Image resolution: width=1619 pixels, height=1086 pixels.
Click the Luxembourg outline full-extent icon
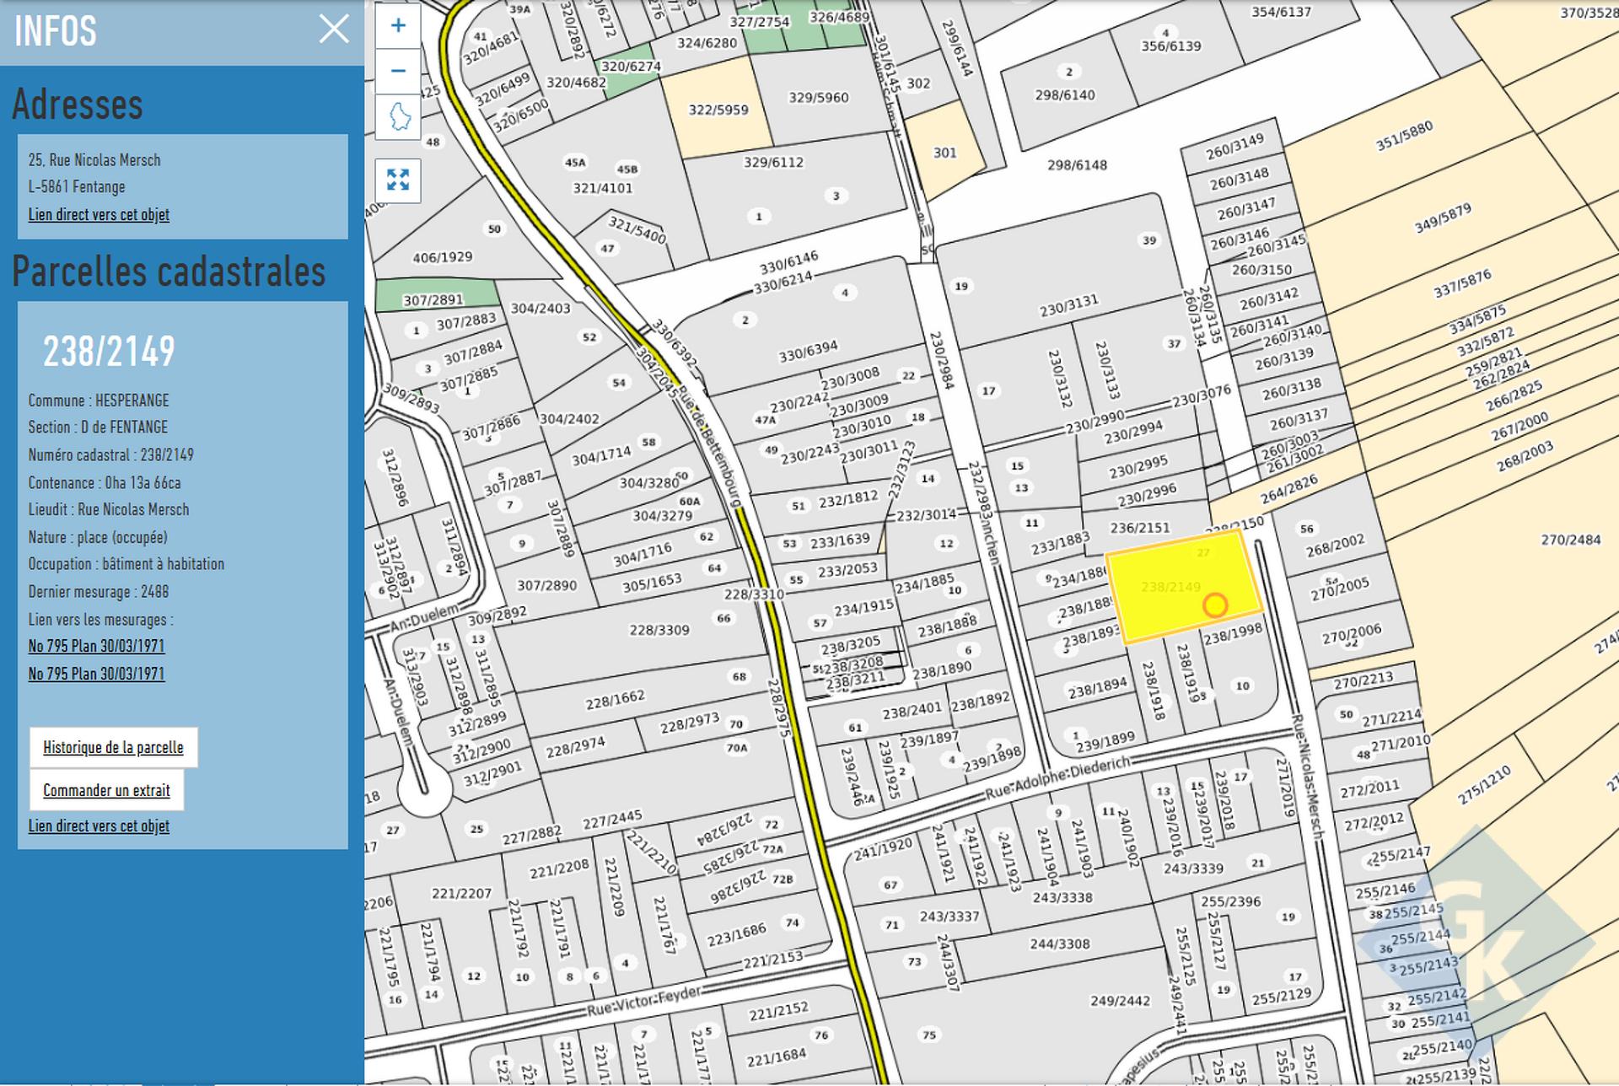coord(398,116)
